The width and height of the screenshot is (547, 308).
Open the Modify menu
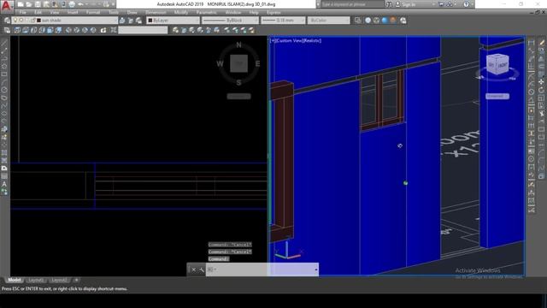[x=181, y=12]
